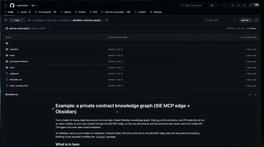This screenshot has width=264, height=147.
Task: Open the Copilot dropdown arrow
Action: (x=216, y=5)
